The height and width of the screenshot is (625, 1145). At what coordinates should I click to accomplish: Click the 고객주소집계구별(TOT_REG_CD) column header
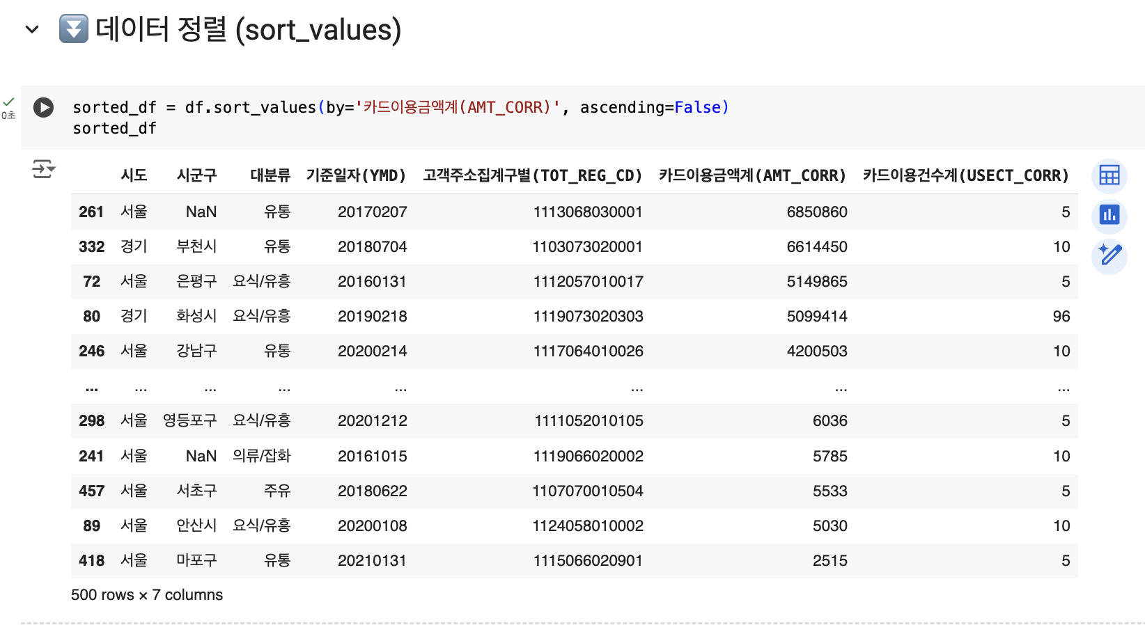(533, 175)
